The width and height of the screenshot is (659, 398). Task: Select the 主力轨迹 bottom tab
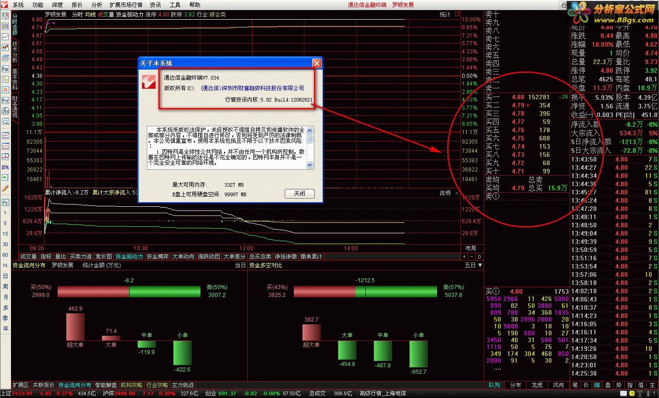click(x=183, y=385)
